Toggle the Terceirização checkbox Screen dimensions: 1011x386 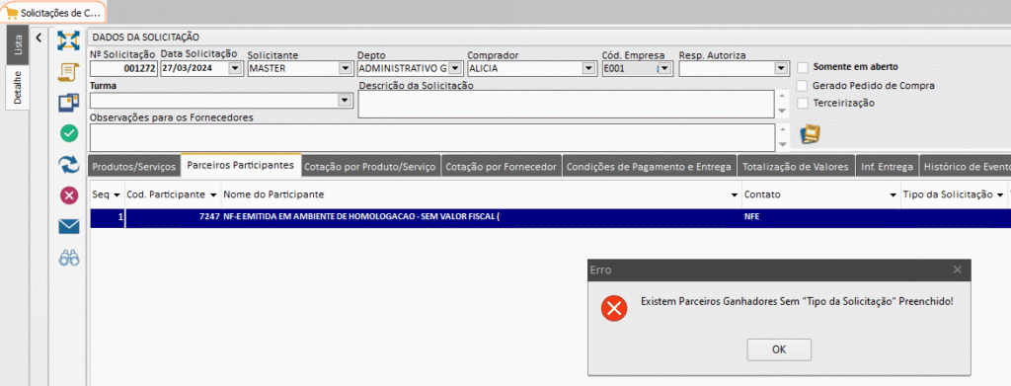coord(803,103)
